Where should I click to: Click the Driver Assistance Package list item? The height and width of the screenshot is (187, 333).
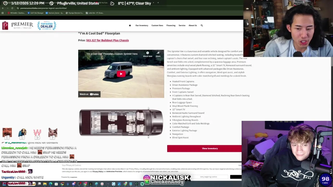click(185, 85)
